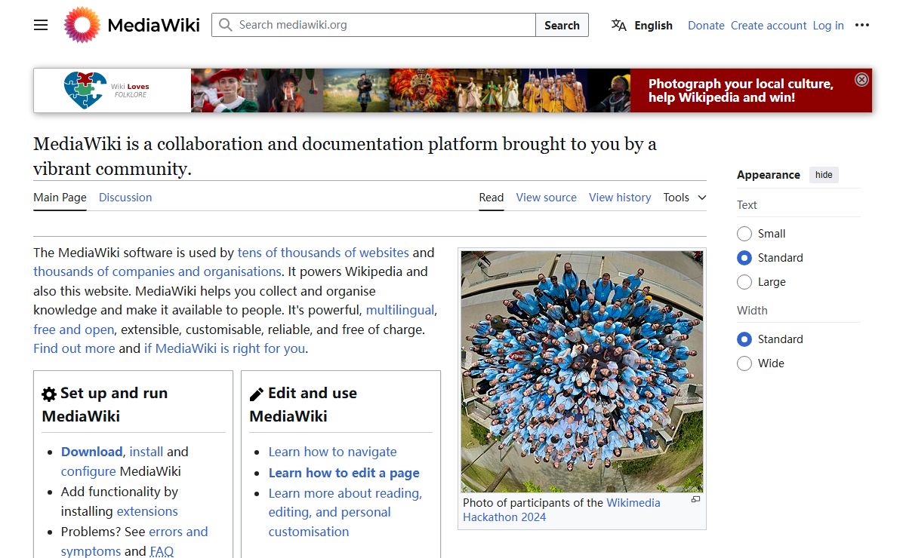Click the pencil icon beside Edit and use
Viewport: 906px width, 558px height.
coord(257,394)
